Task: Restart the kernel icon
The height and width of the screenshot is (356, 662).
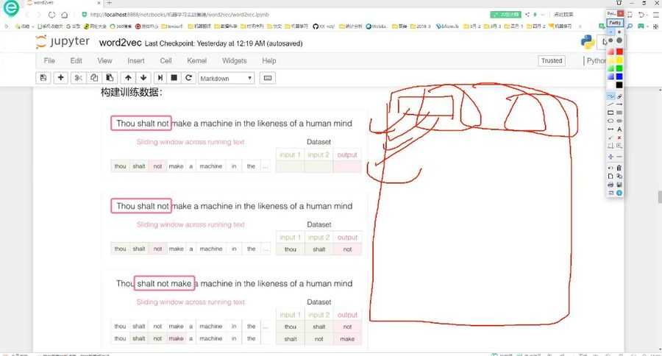Action: (x=189, y=78)
